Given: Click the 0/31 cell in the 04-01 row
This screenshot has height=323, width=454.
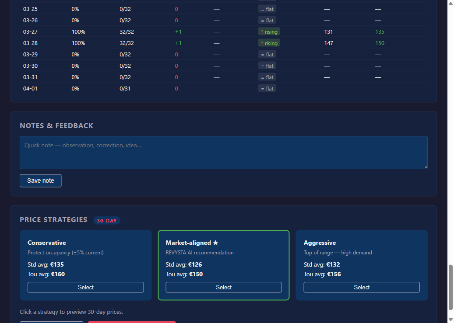Looking at the screenshot, I should [125, 88].
